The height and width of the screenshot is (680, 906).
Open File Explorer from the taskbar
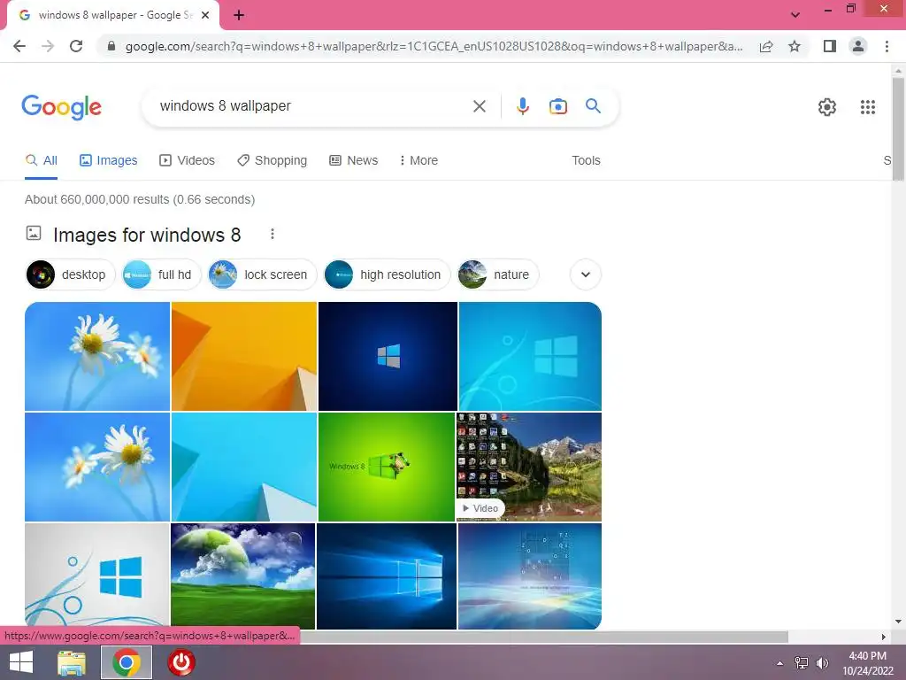coord(72,662)
